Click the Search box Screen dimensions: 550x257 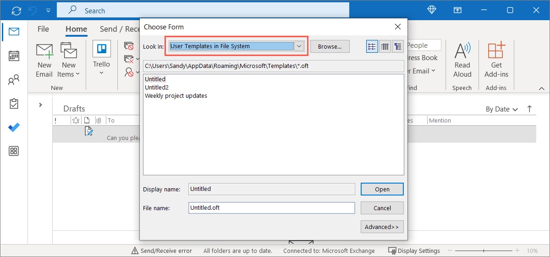click(203, 11)
